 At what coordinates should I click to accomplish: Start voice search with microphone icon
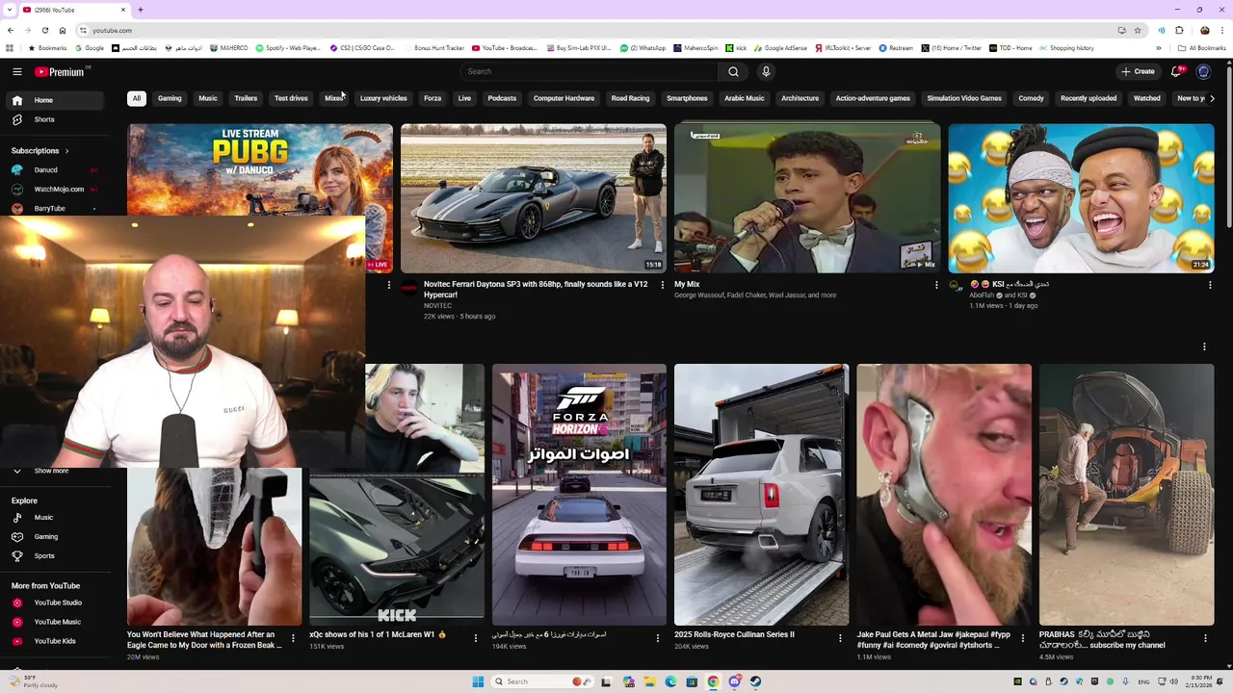coord(766,71)
